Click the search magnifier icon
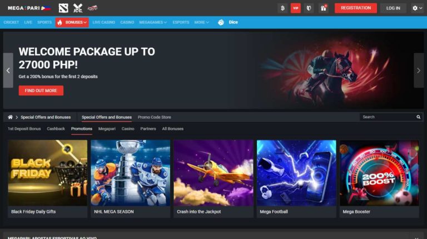 point(418,117)
